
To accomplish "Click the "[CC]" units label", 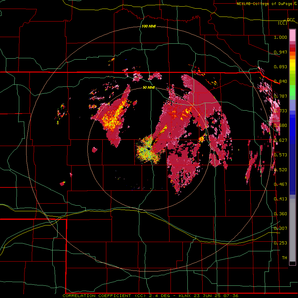I will coord(283,23).
